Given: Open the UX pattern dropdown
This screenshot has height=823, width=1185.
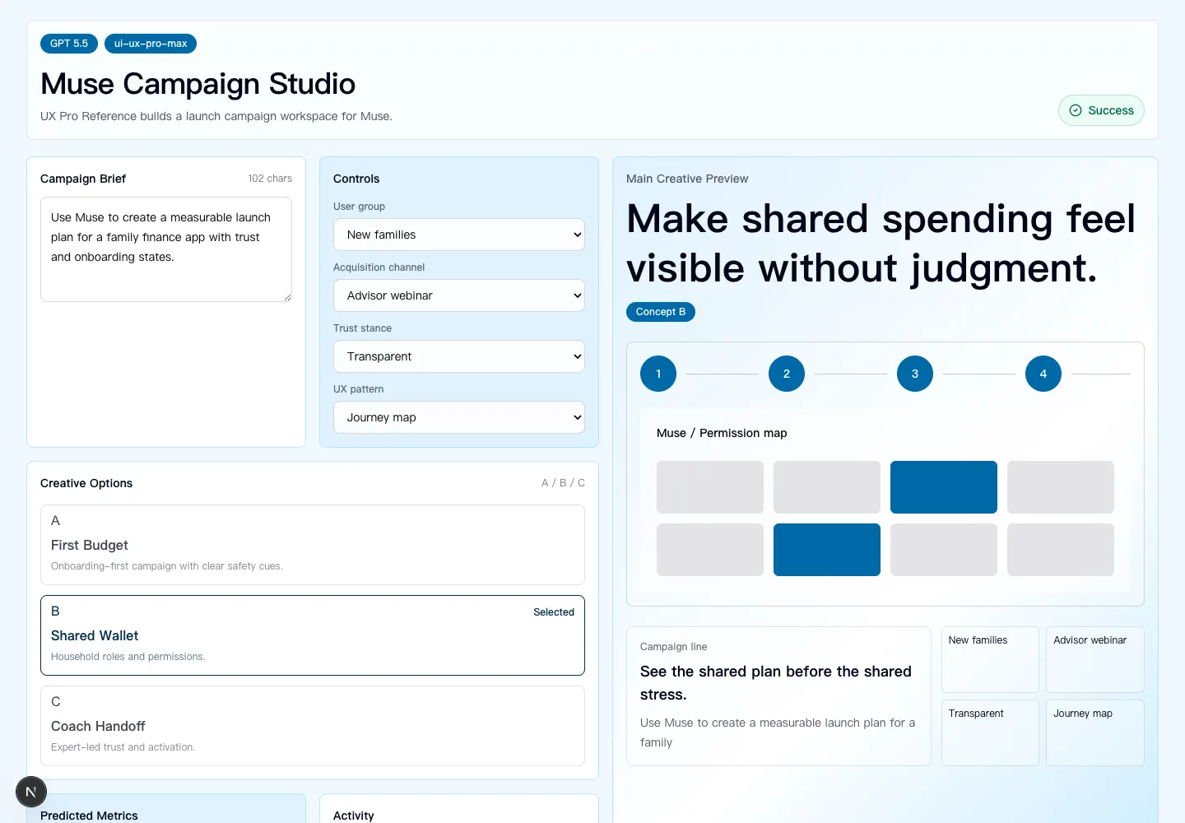Looking at the screenshot, I should pyautogui.click(x=459, y=417).
